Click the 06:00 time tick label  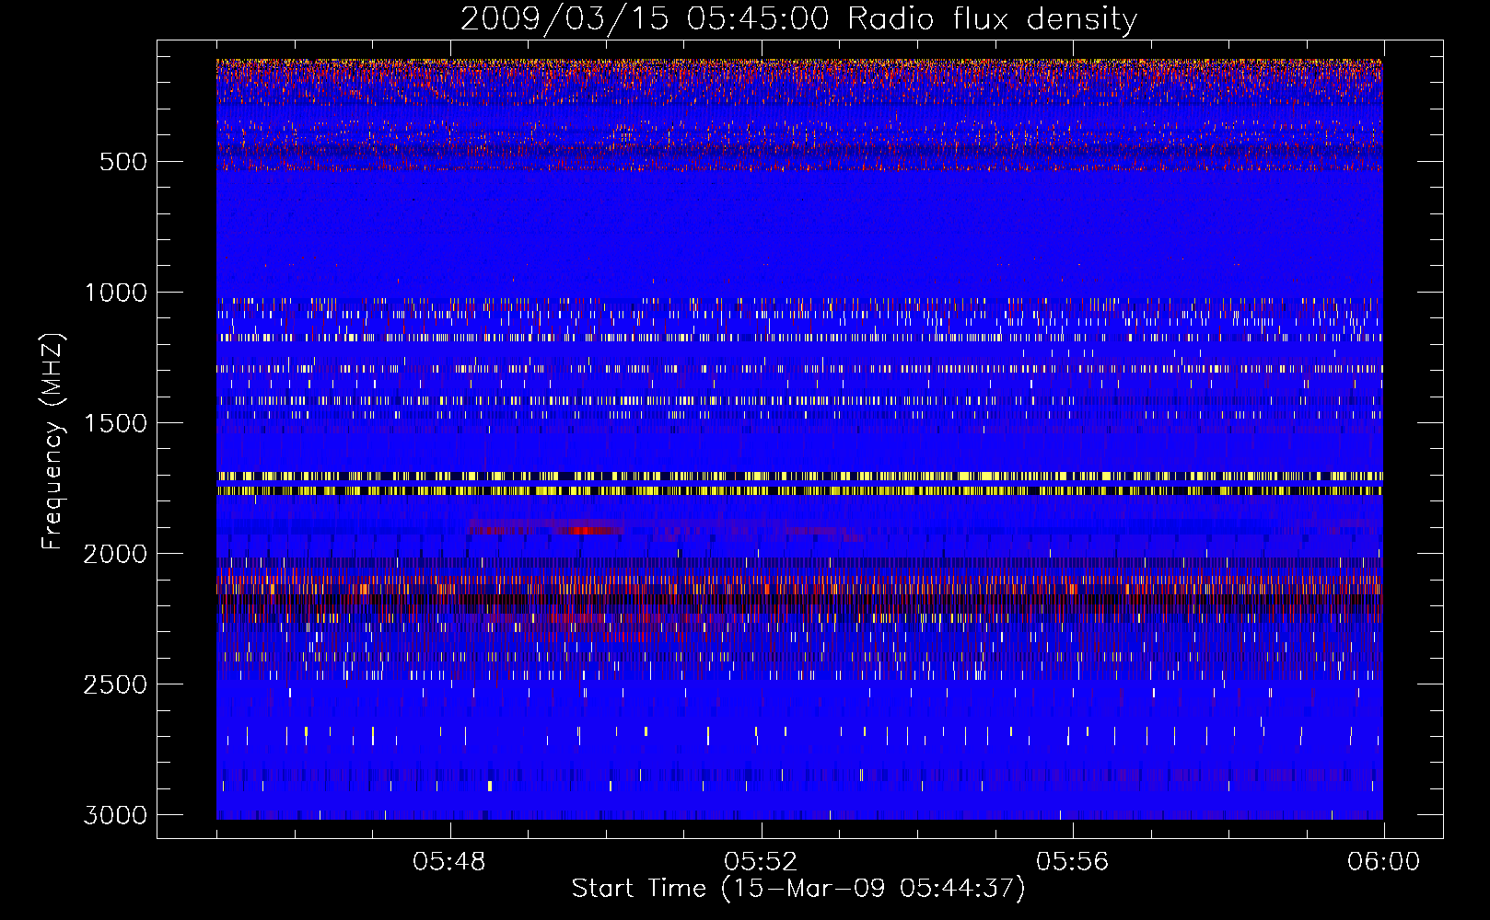coord(1383,862)
